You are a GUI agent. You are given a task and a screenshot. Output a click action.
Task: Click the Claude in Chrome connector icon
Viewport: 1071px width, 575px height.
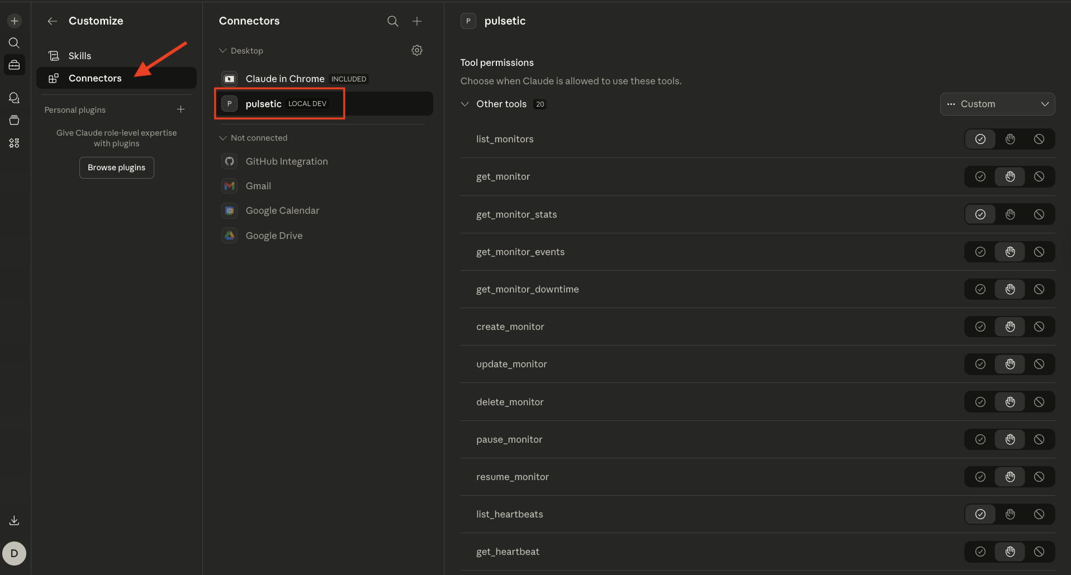[x=230, y=79]
